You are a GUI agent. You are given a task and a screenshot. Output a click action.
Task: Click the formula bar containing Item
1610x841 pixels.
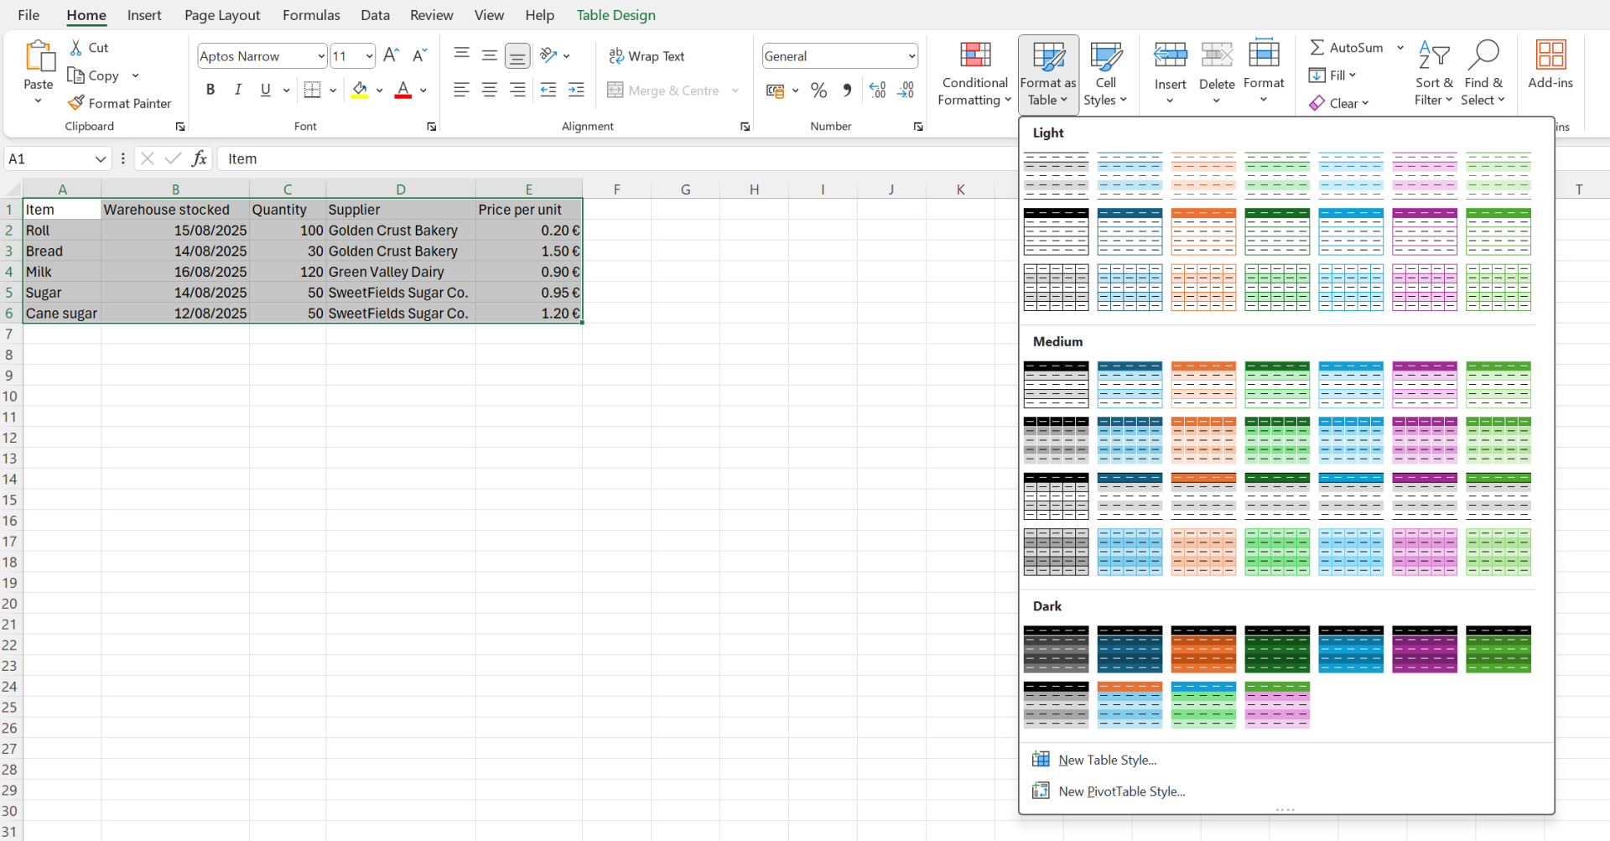616,158
